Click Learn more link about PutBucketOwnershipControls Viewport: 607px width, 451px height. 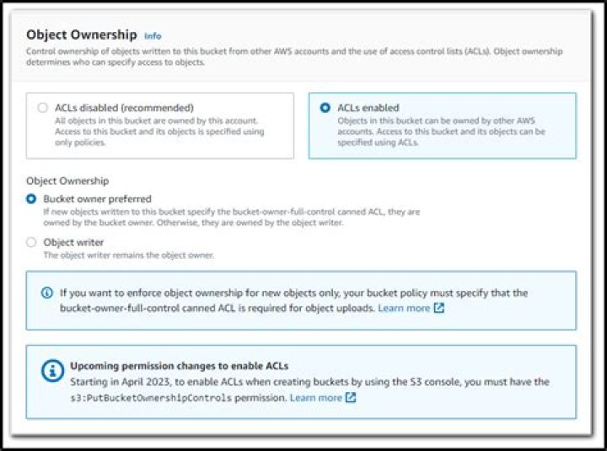click(x=315, y=398)
